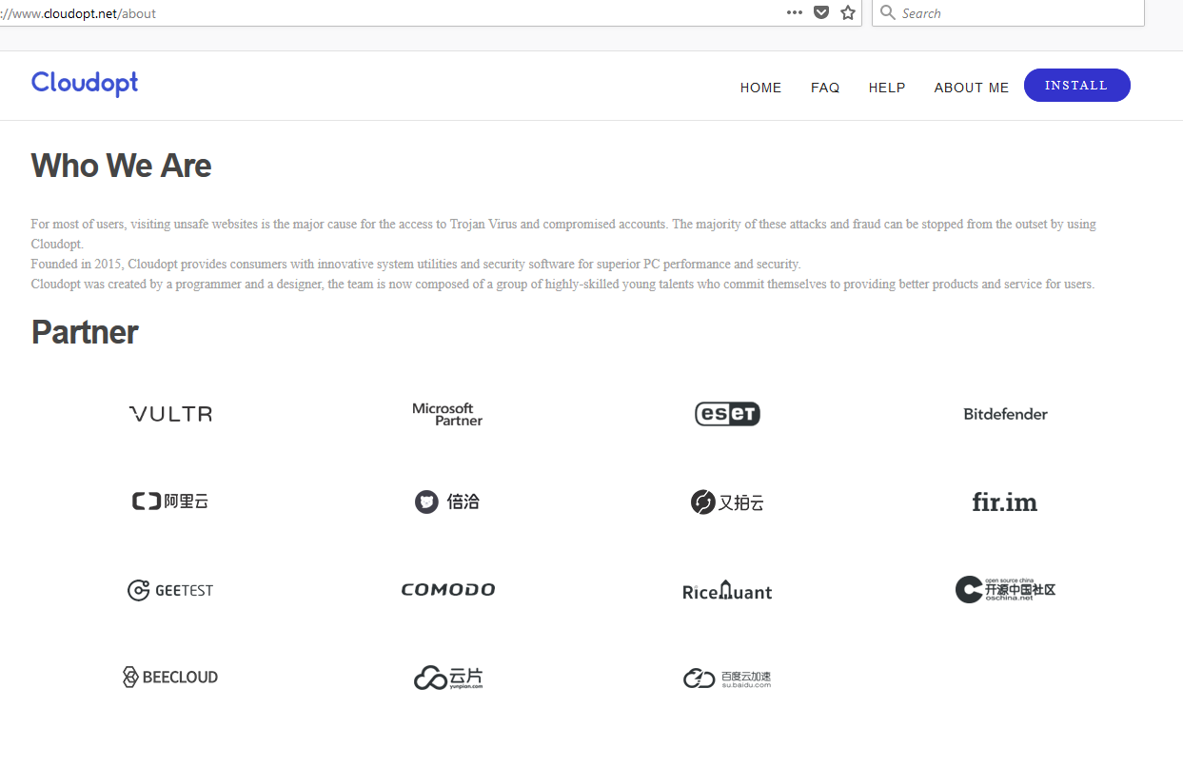
Task: Bookmark this page with star icon
Action: coord(848,13)
